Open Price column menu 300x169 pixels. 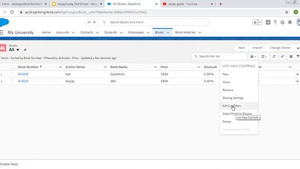(199, 67)
